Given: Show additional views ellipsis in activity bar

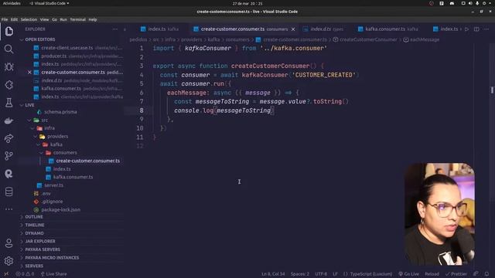Looking at the screenshot, I should [9, 209].
